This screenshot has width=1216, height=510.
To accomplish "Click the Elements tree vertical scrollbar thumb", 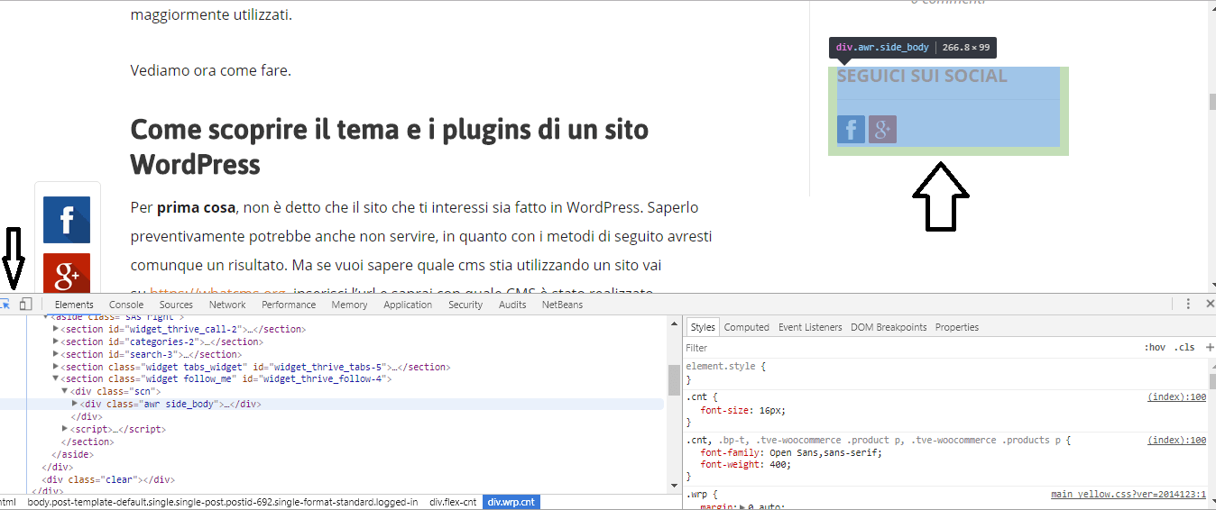I will pyautogui.click(x=674, y=379).
